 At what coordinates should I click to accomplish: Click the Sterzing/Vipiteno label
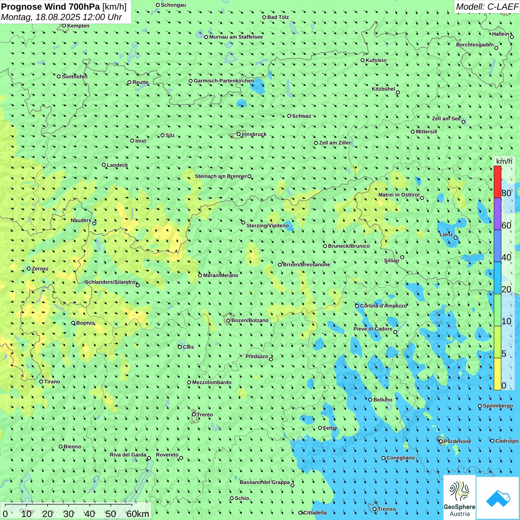tap(267, 225)
